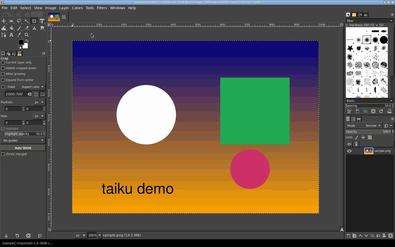Swap foreground and background colors
This screenshot has height=247, width=395.
(x=26, y=40)
